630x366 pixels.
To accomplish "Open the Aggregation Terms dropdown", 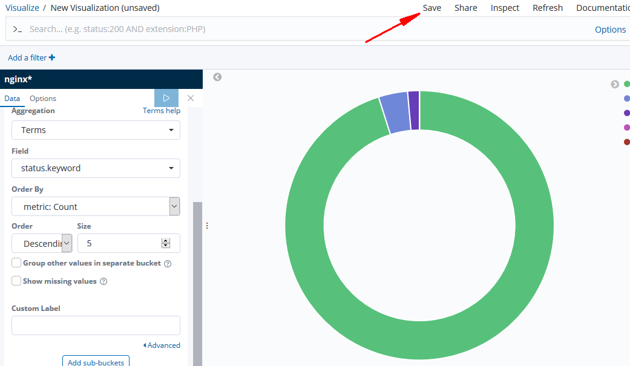I will (x=96, y=130).
